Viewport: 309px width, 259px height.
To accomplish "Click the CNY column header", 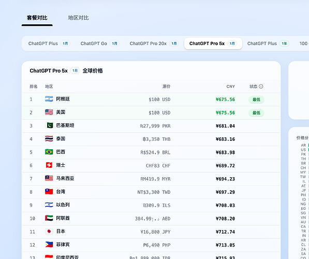I will pyautogui.click(x=230, y=87).
